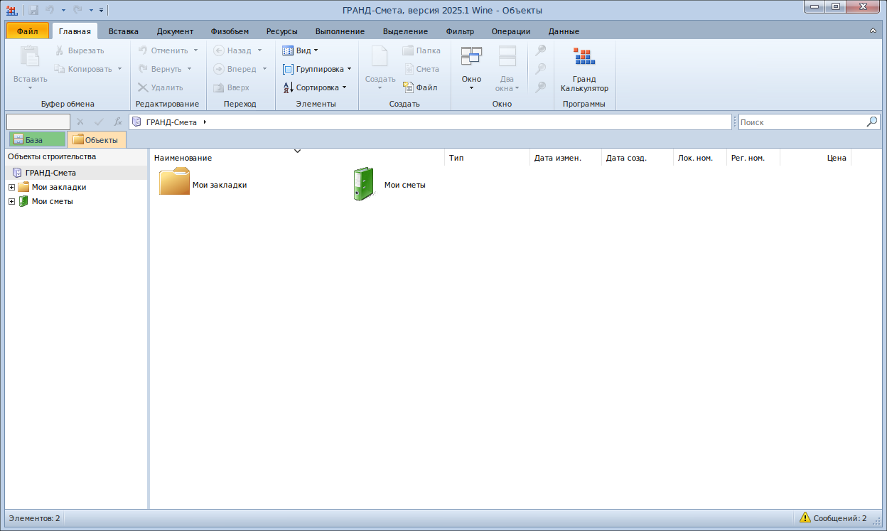887x531 pixels.
Task: Select the Объекты tab
Action: (97, 140)
